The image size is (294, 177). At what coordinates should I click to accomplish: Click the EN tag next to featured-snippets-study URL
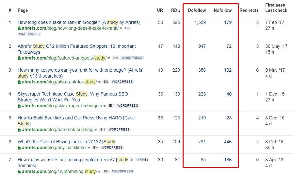point(116,58)
